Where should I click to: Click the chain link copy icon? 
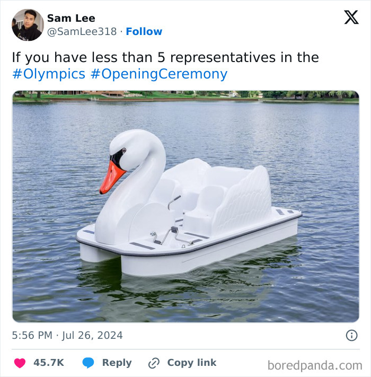[x=154, y=363]
